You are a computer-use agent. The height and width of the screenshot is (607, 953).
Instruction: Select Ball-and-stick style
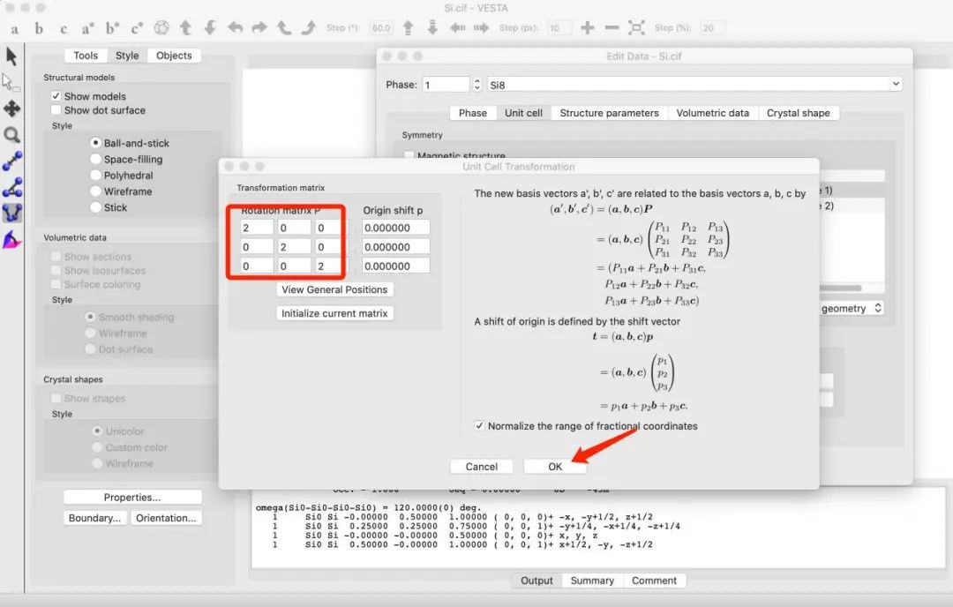coord(95,143)
